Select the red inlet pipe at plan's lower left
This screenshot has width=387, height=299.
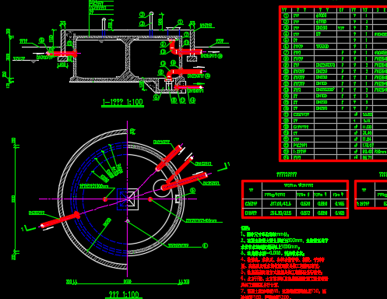coord(60,220)
